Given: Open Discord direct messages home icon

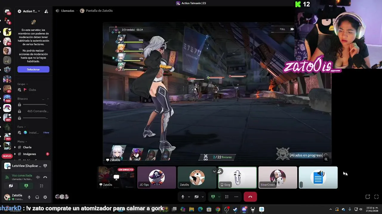Looking at the screenshot, I should pos(7,11).
